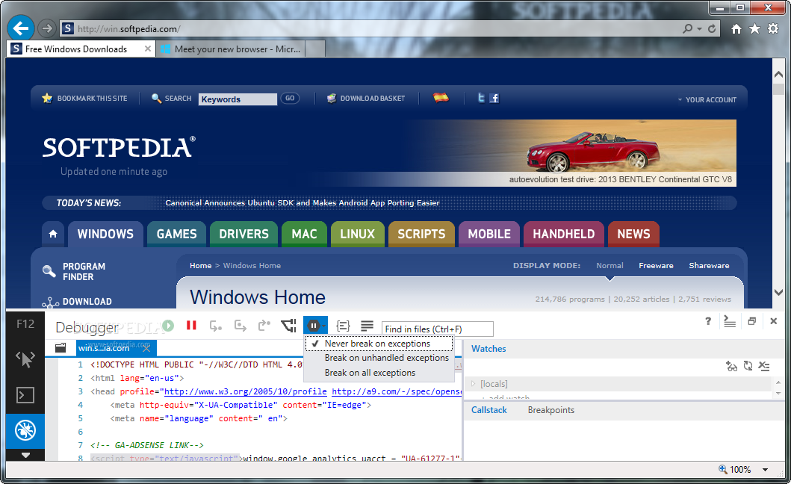Click the page vertical scrollbar down arrow
The height and width of the screenshot is (484, 791).
(x=778, y=292)
